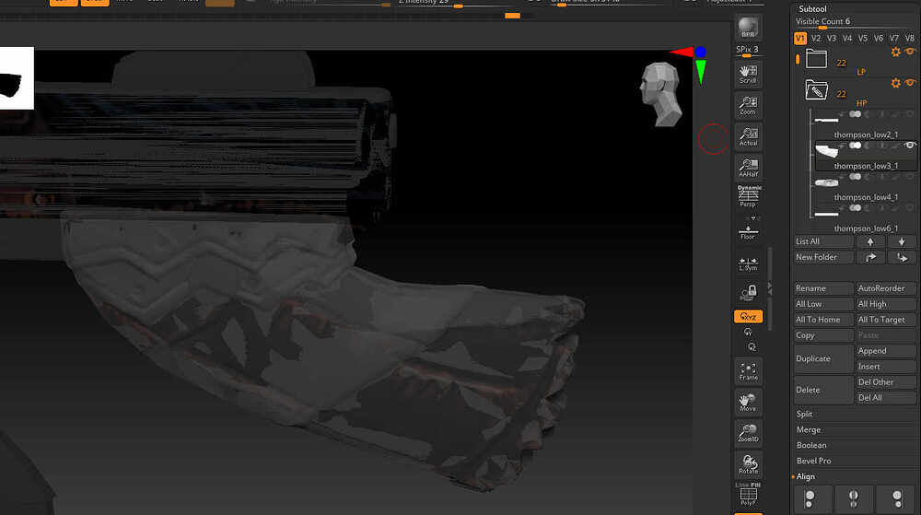Click the tray divider arrows
Screen dimensions: 921x515
click(x=770, y=287)
